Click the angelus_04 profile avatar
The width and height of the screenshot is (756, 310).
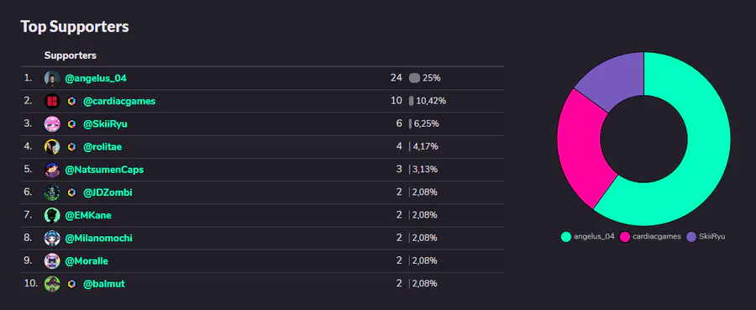click(52, 78)
